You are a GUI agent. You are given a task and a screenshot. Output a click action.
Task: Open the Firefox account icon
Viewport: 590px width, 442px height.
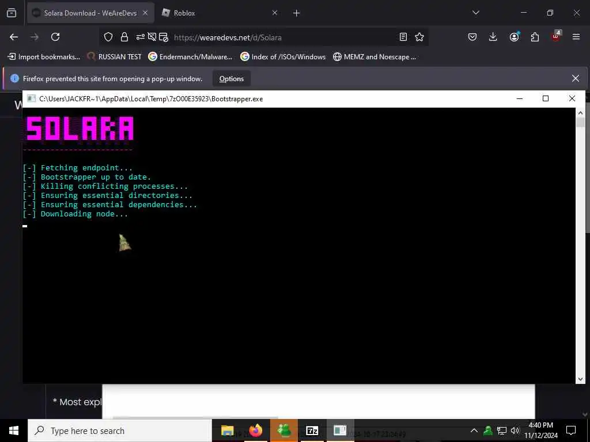[514, 37]
